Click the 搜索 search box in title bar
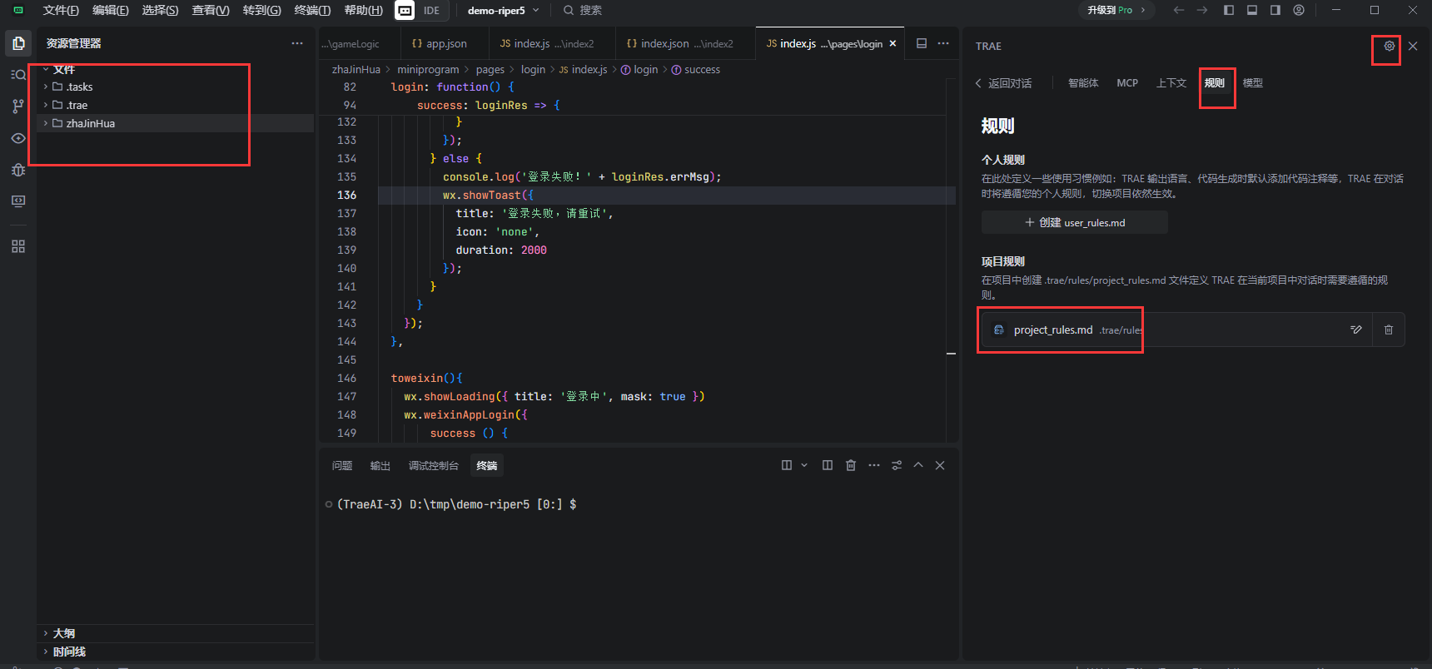This screenshot has width=1432, height=669. tap(582, 10)
